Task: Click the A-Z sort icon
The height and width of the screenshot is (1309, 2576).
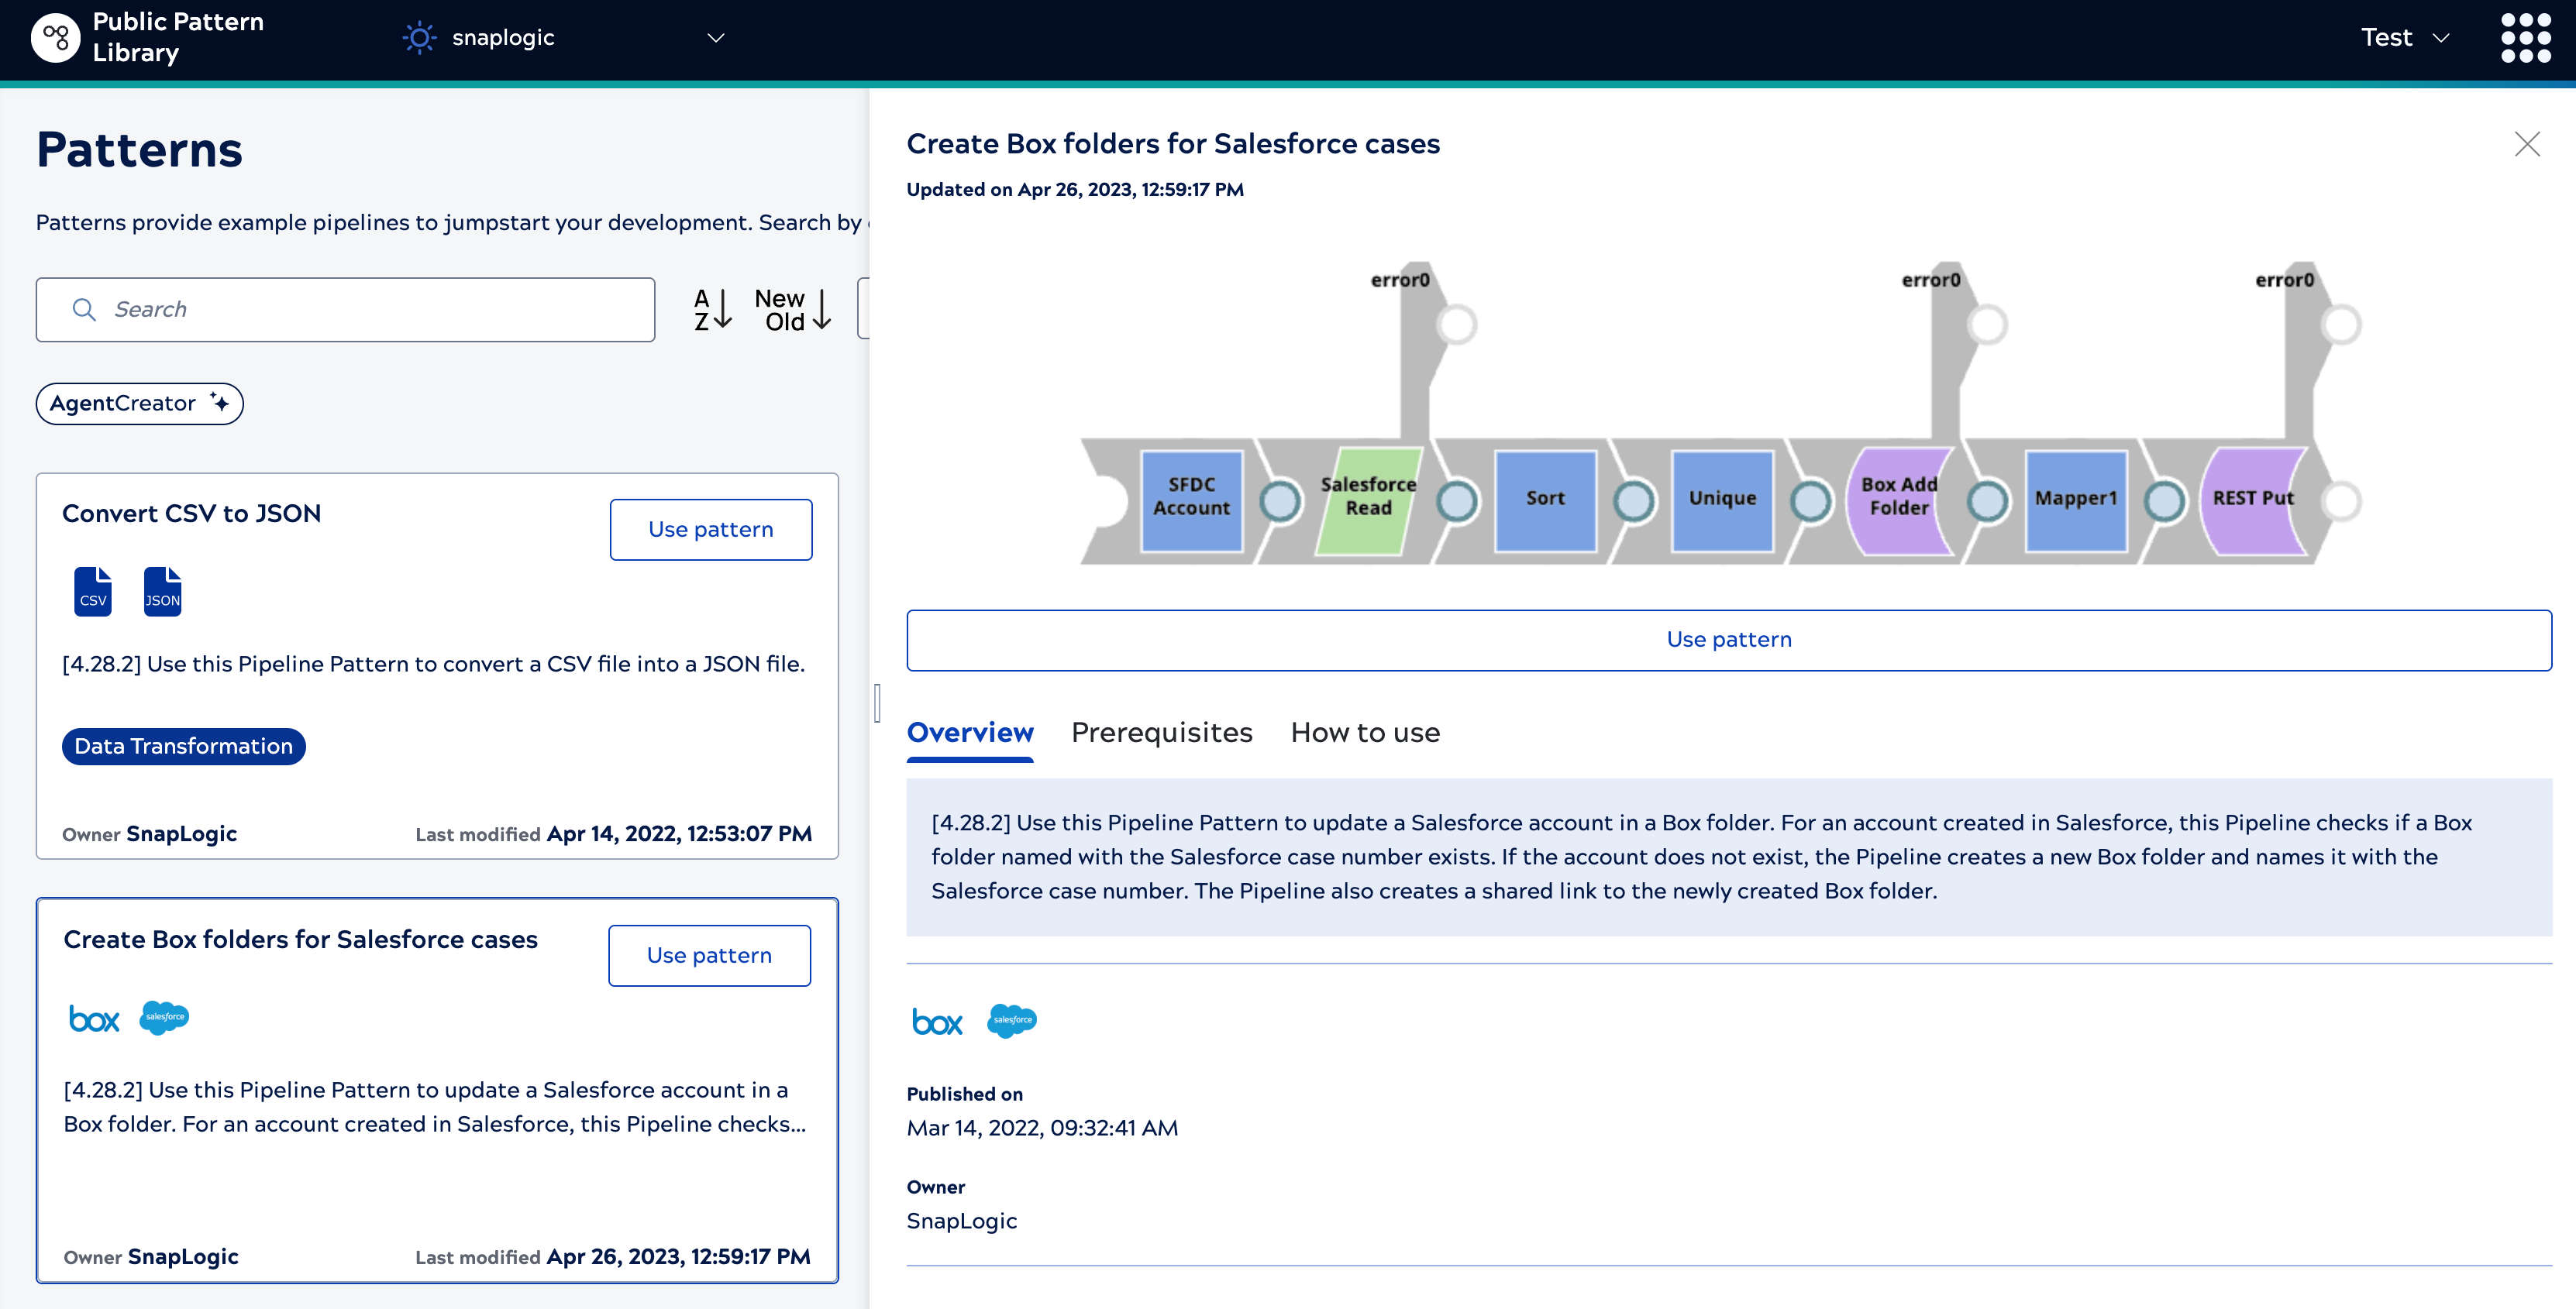Action: 712,310
